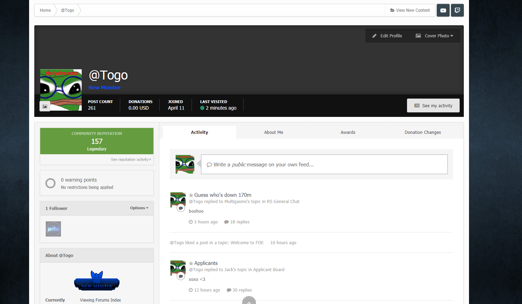Click the 3 hours ago timestamp

pyautogui.click(x=203, y=222)
